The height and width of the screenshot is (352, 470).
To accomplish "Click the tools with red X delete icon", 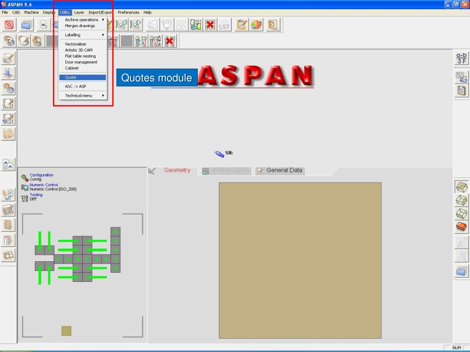I will [x=170, y=41].
